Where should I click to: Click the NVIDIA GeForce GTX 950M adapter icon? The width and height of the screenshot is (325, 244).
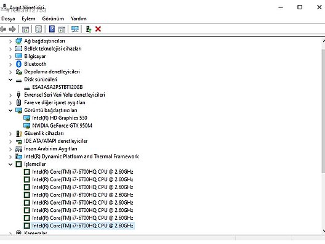click(x=26, y=126)
